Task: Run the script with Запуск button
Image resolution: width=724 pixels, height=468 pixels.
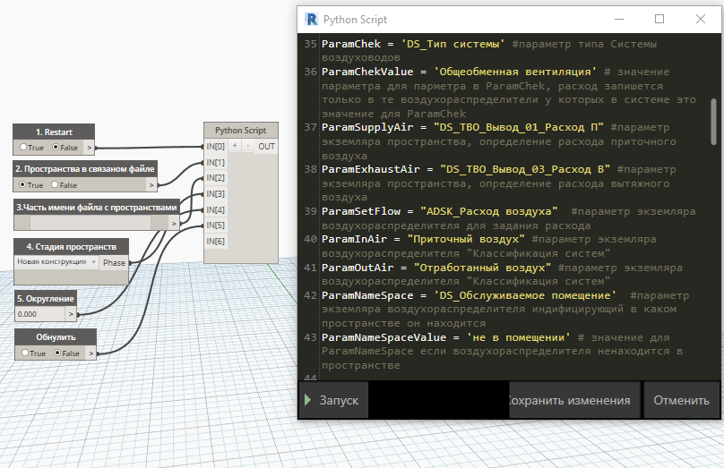Action: (x=333, y=400)
